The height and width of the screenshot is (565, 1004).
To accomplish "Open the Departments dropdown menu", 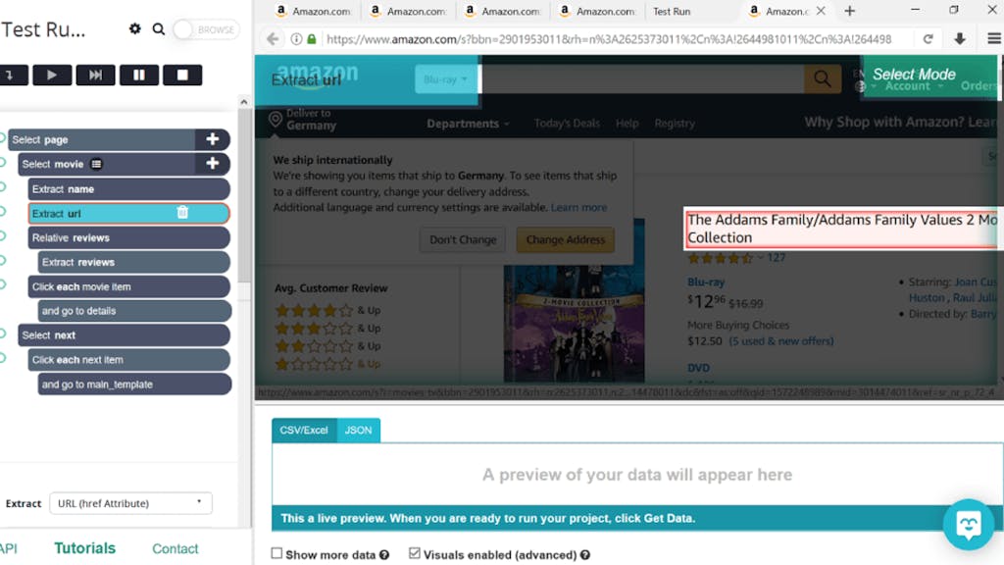I will point(468,124).
